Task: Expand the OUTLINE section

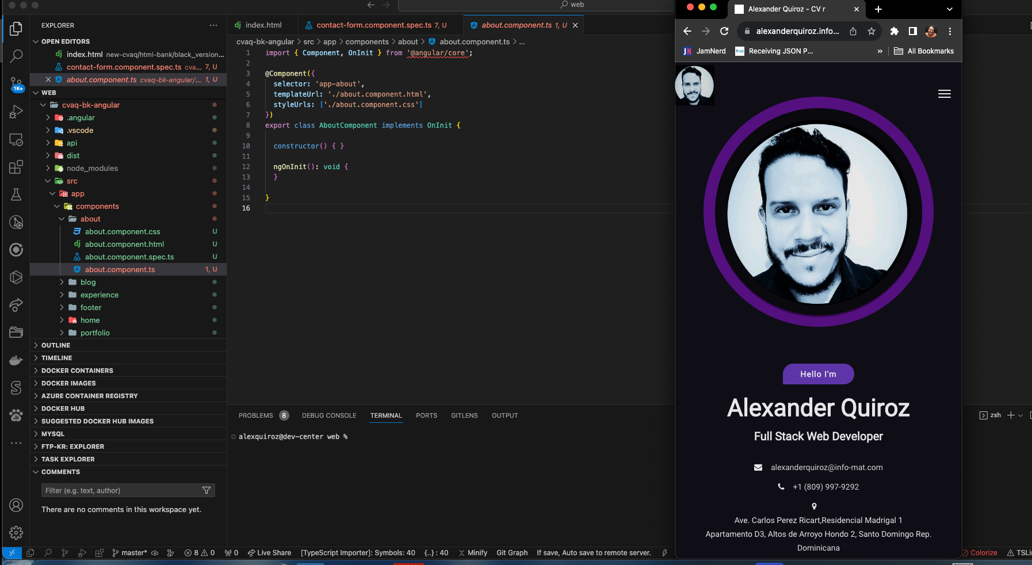Action: point(56,345)
